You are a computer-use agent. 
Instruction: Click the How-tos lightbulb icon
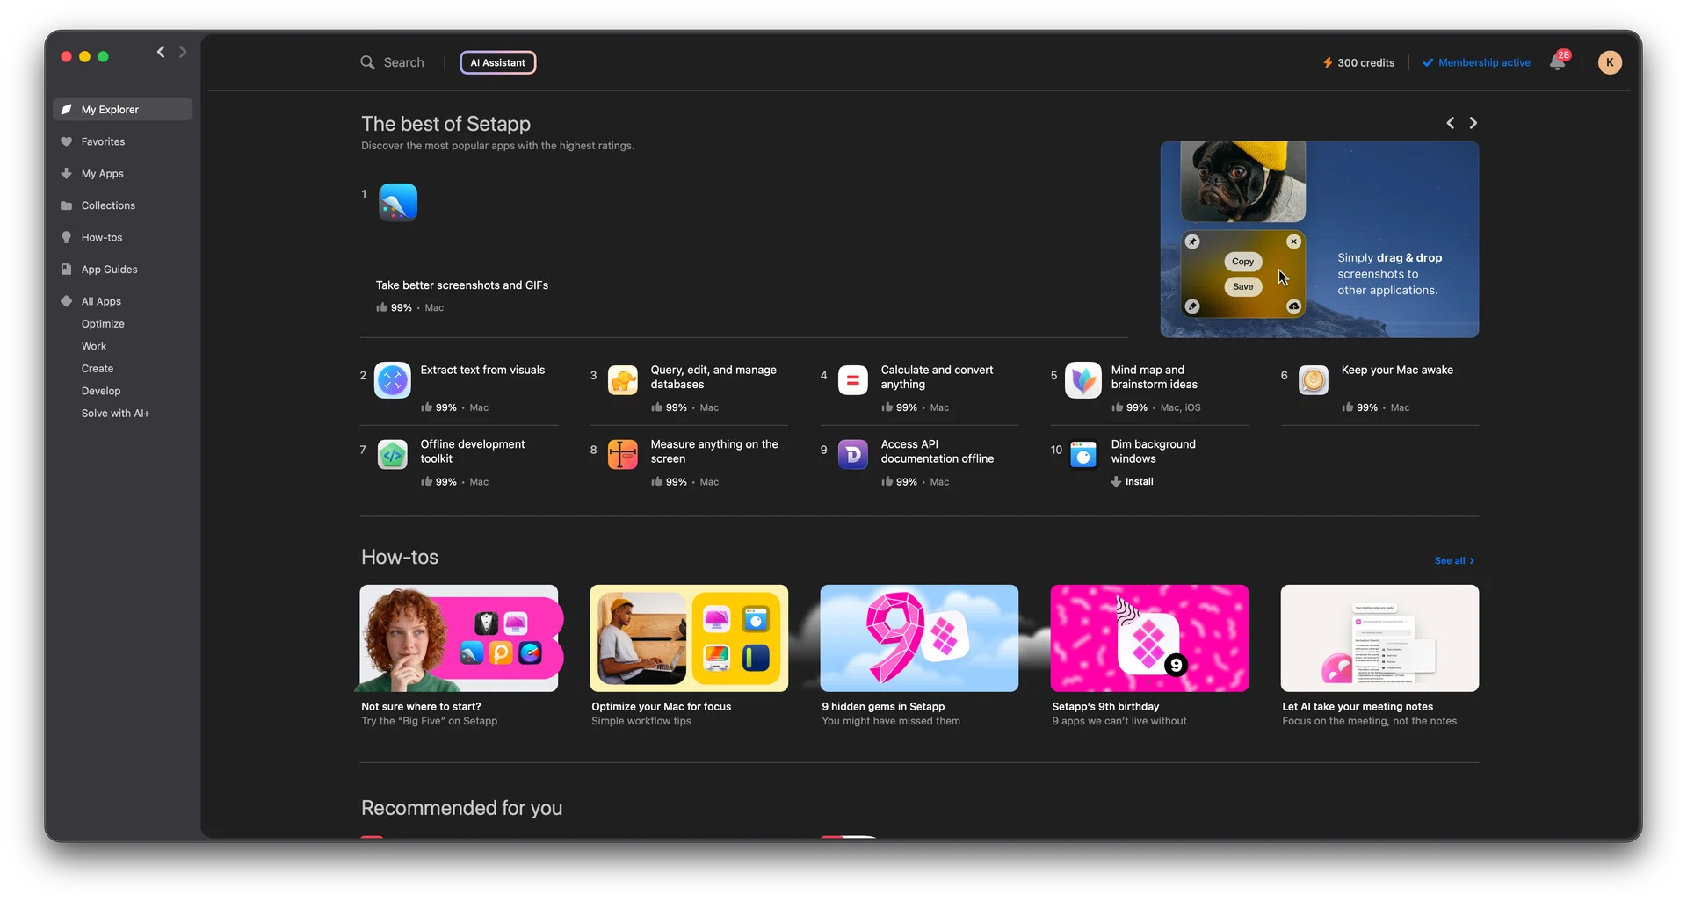(x=66, y=238)
